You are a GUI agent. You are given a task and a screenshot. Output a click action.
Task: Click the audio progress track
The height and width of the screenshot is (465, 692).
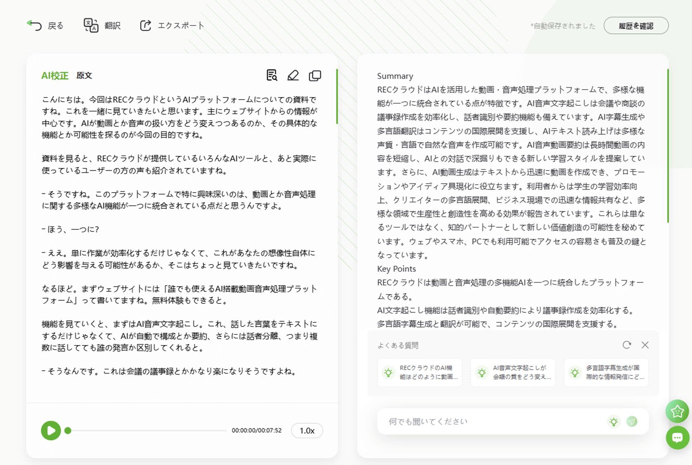pos(148,430)
